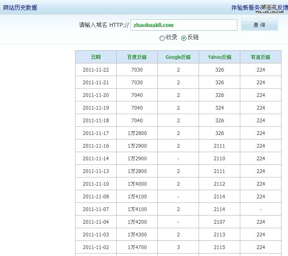Screen dimensions: 288x256
Task: Focus the domain input field with zhaokuaidi.com
Action: (184, 25)
